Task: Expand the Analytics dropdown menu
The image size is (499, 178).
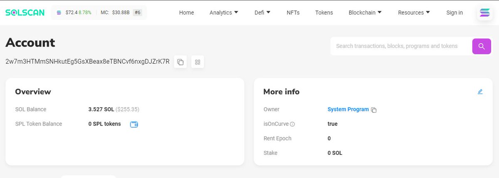Action: click(224, 12)
